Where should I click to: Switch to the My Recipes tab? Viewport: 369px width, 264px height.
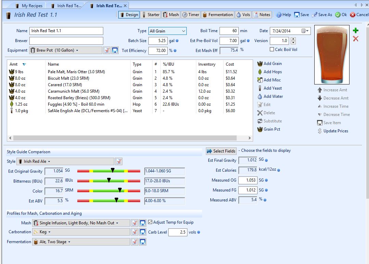(x=29, y=6)
